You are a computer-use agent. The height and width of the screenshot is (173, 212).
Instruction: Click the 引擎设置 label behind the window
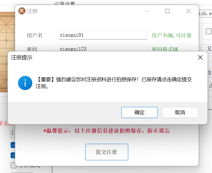(x=65, y=3)
